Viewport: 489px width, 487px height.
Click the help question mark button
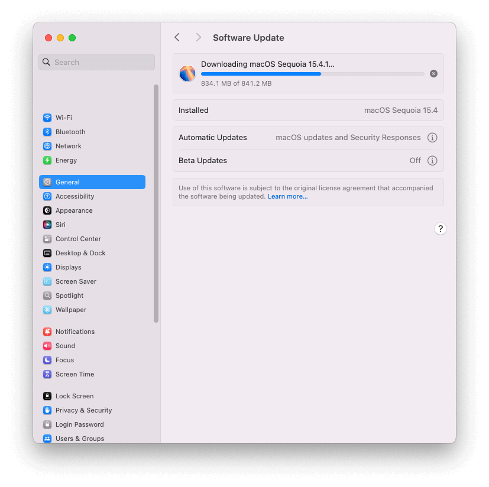(440, 228)
